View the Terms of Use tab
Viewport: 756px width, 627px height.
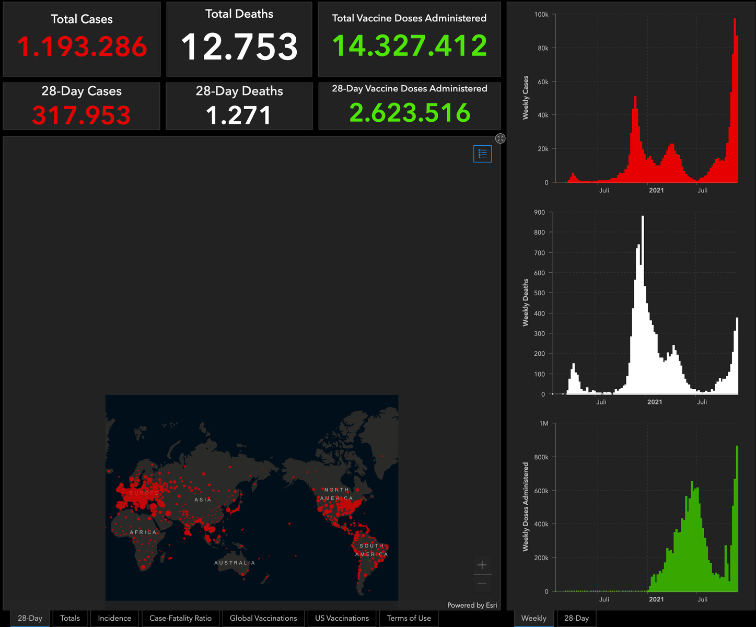409,618
